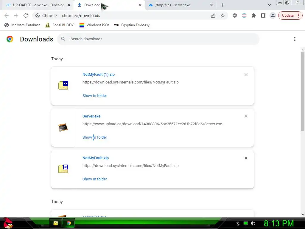305x229 pixels.
Task: Open the Extensions puzzle piece menu
Action: click(x=254, y=16)
